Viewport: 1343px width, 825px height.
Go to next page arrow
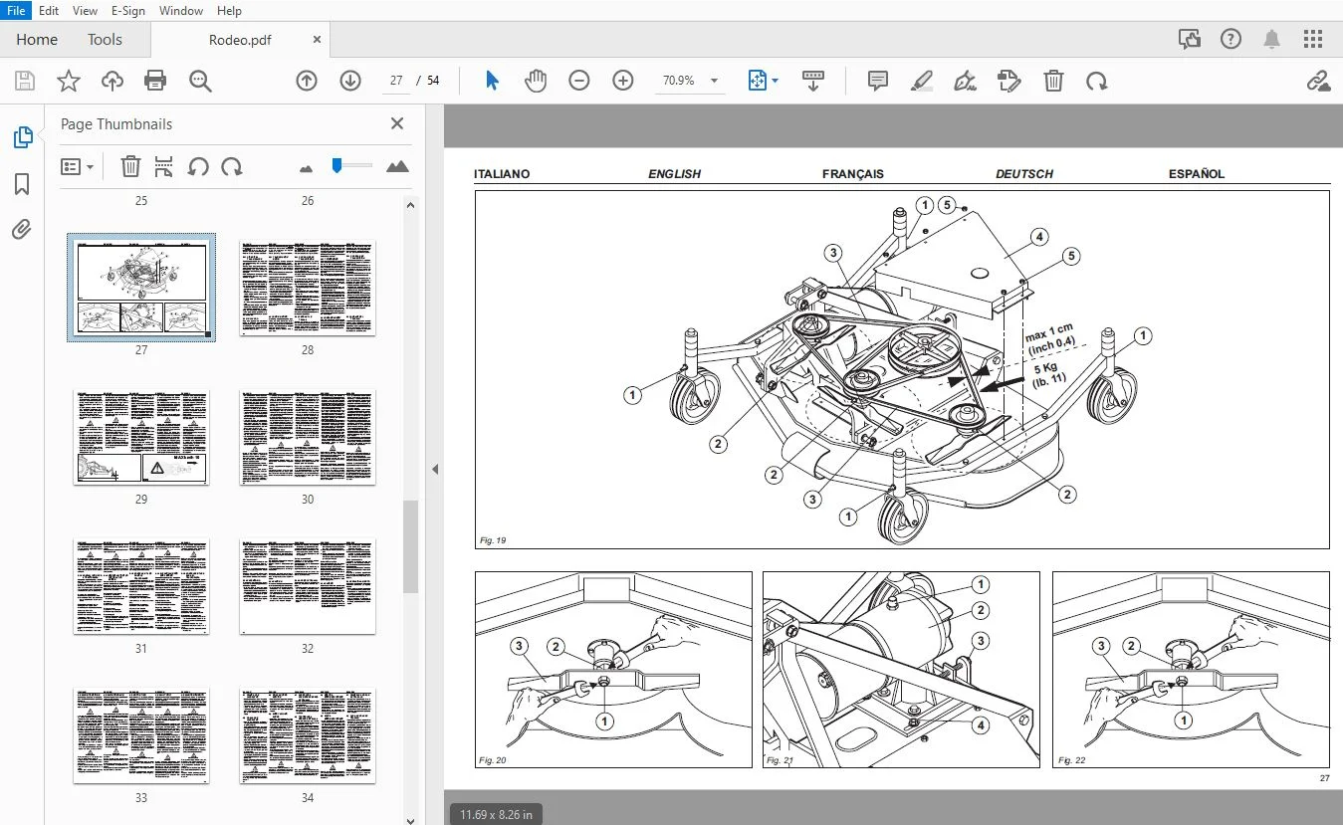350,81
